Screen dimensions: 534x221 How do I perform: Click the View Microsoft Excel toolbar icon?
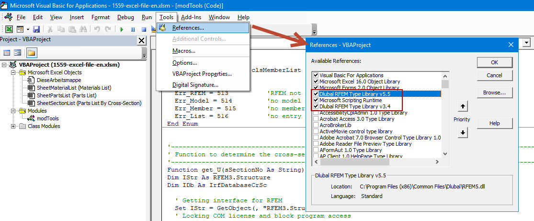click(x=9, y=29)
